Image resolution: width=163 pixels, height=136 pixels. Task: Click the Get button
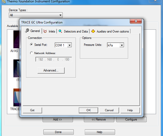(32, 110)
